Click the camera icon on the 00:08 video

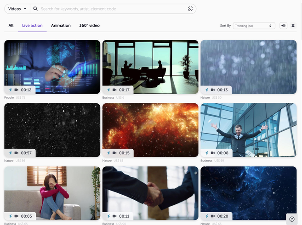tap(213, 153)
